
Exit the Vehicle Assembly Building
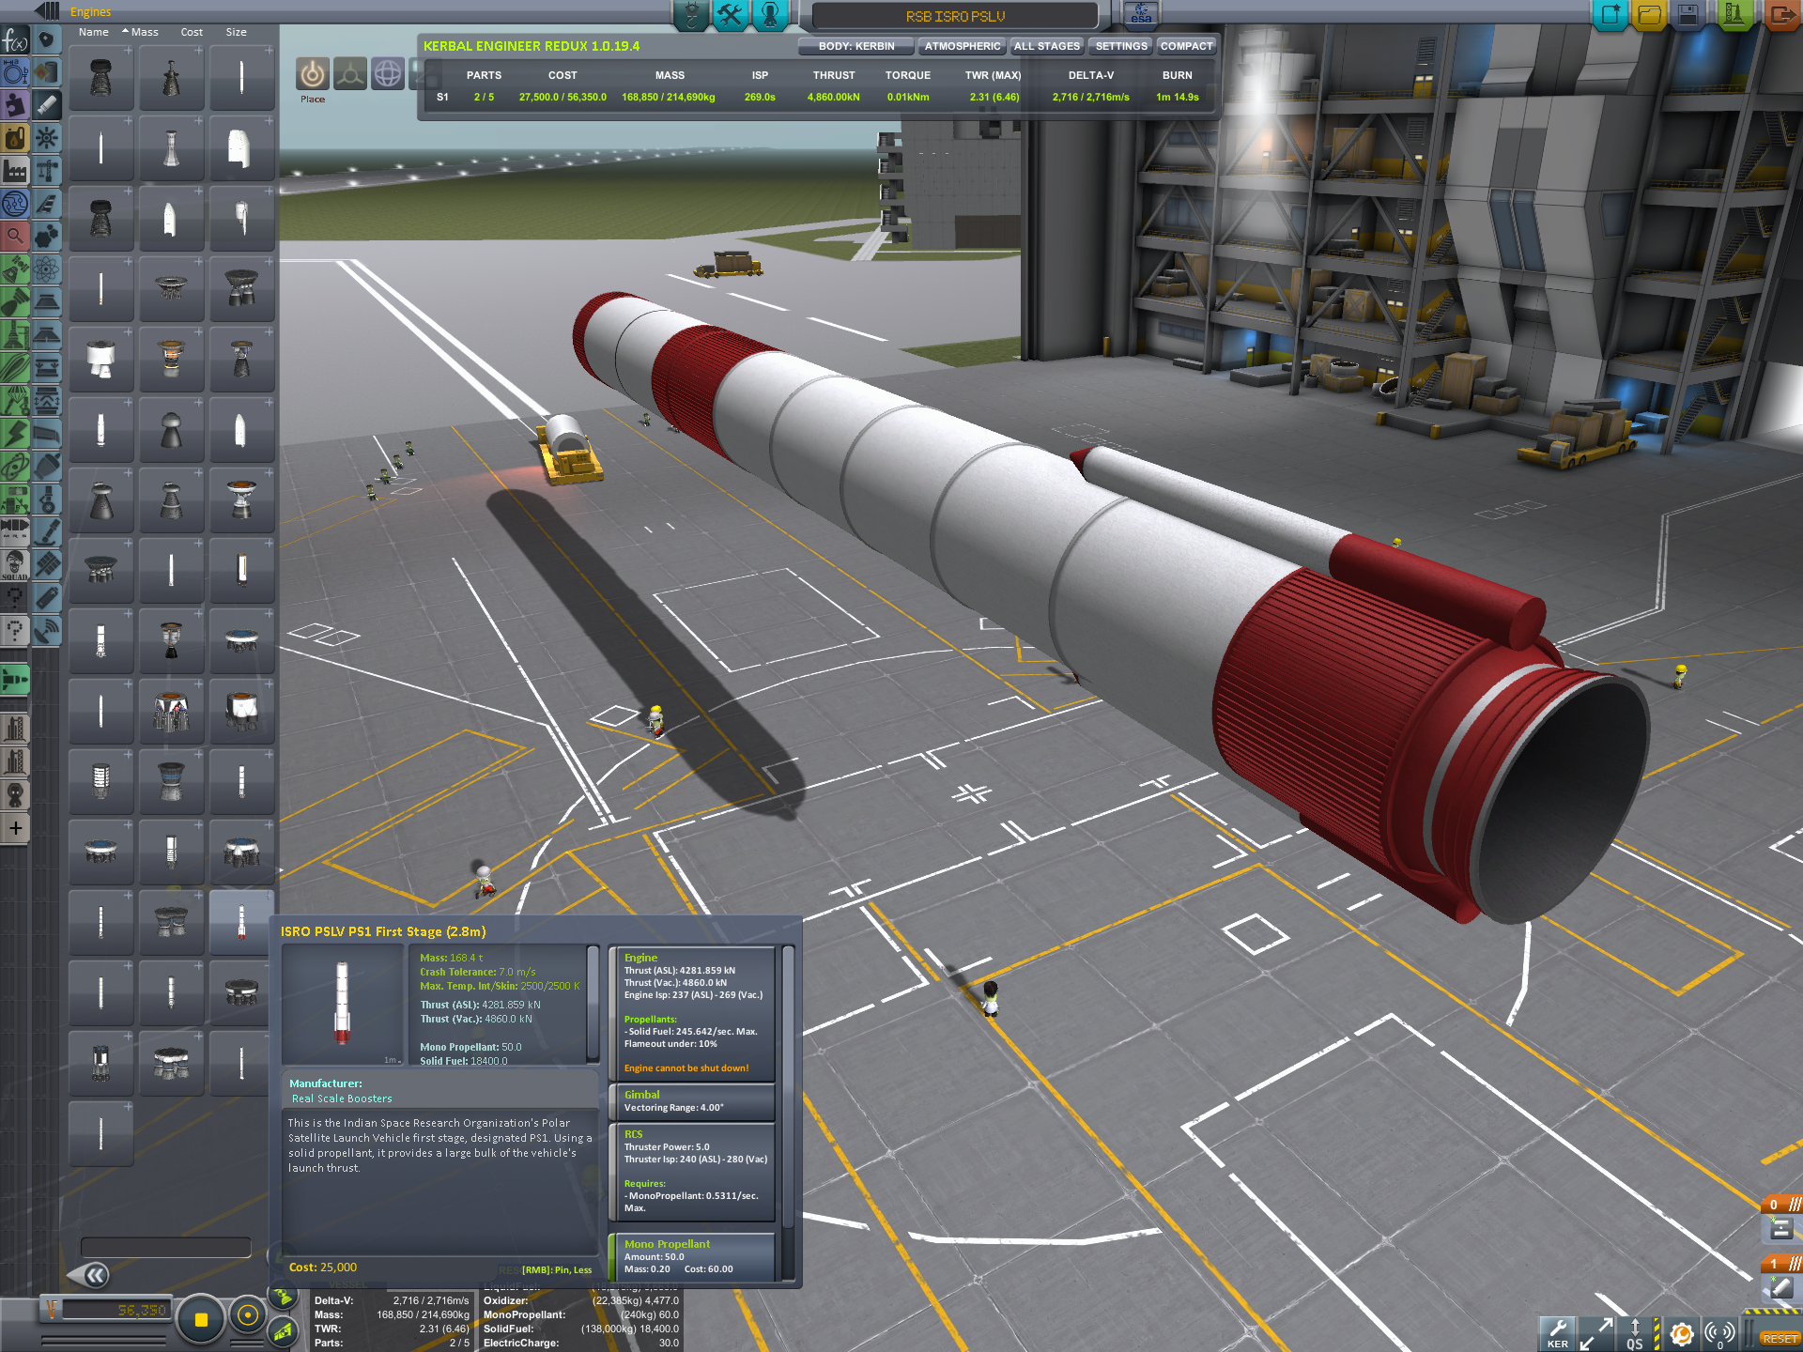point(1781,15)
